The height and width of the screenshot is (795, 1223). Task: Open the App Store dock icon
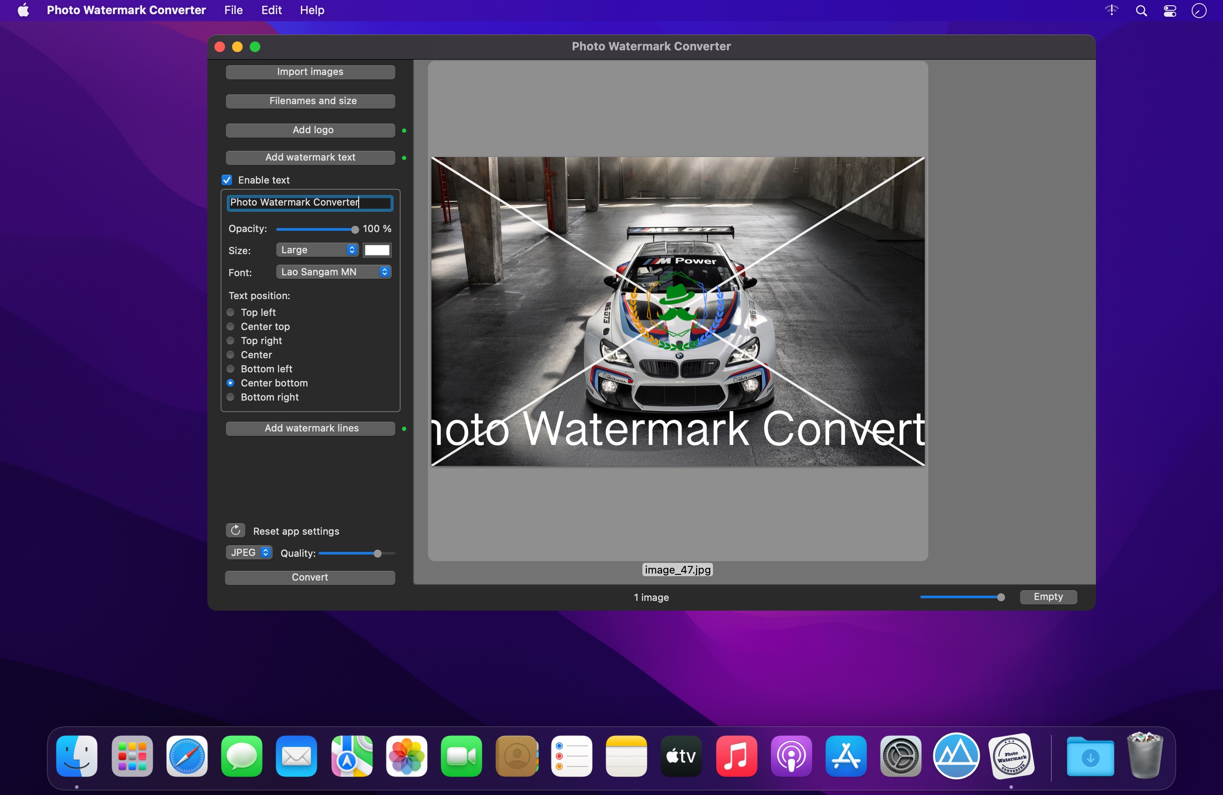pyautogui.click(x=846, y=756)
